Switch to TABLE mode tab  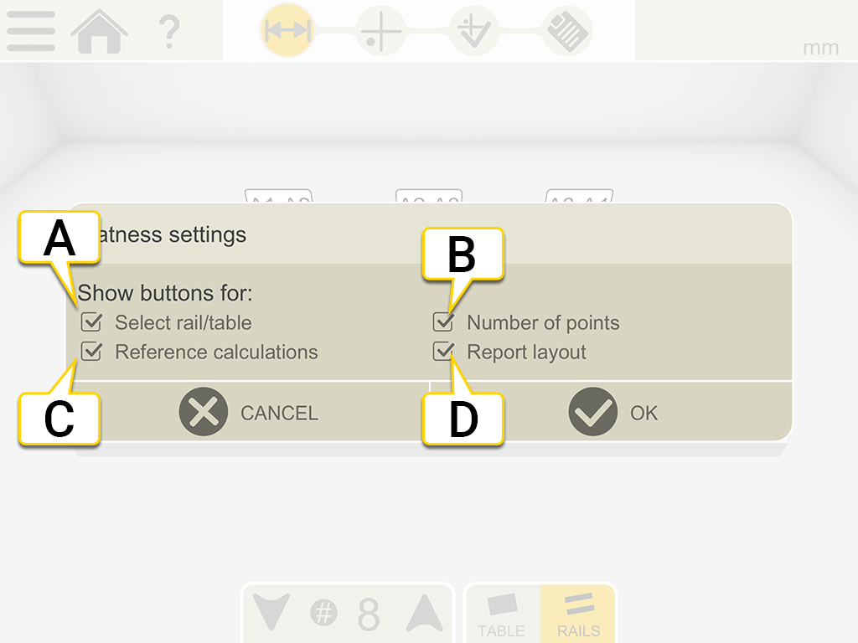502,615
